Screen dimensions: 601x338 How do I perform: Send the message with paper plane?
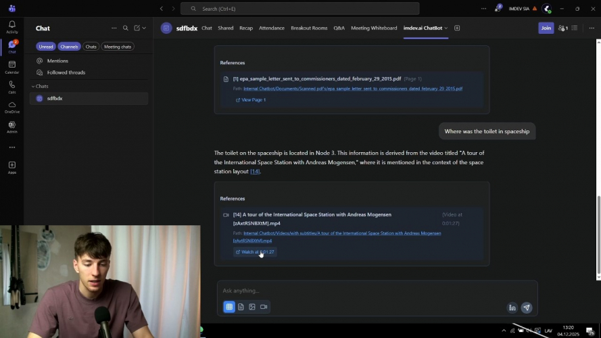coord(527,308)
